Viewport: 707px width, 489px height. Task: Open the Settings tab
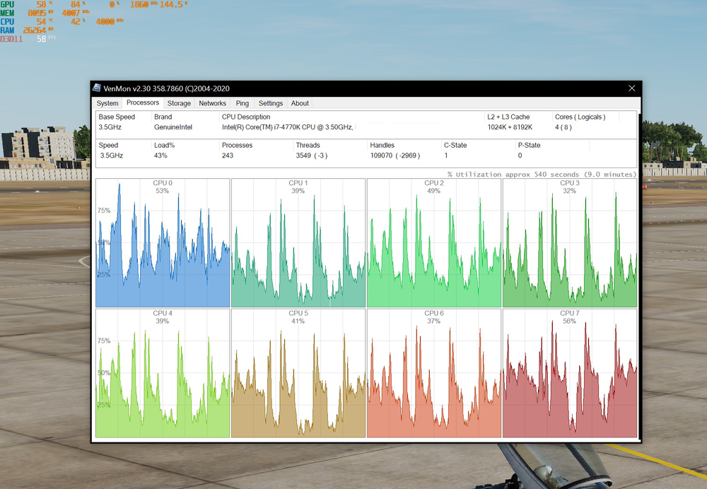270,103
